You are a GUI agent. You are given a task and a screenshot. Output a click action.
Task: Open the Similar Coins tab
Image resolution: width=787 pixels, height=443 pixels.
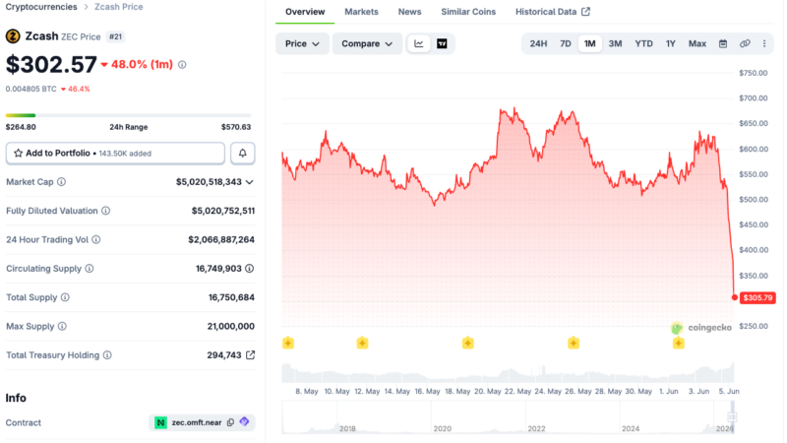click(x=468, y=12)
